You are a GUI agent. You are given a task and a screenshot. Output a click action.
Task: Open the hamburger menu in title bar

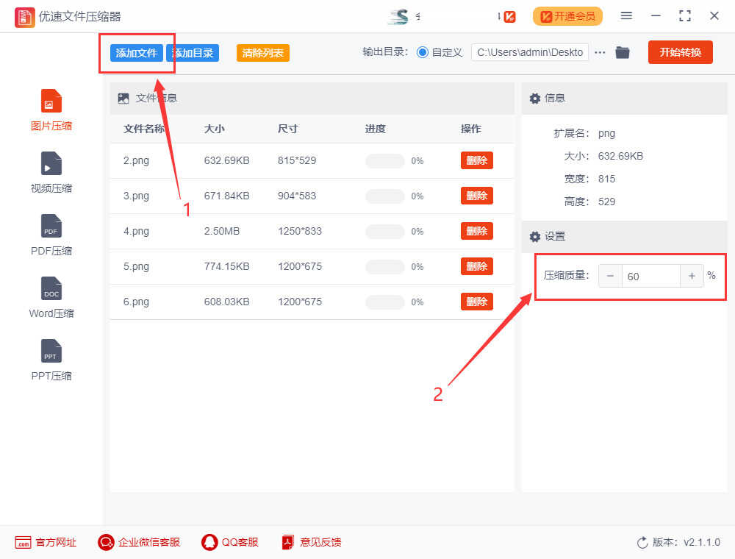click(x=626, y=16)
